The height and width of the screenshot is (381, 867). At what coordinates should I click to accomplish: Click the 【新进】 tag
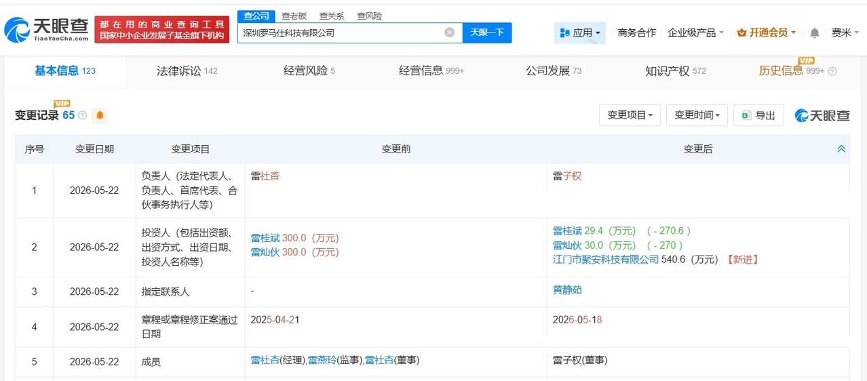[x=742, y=259]
